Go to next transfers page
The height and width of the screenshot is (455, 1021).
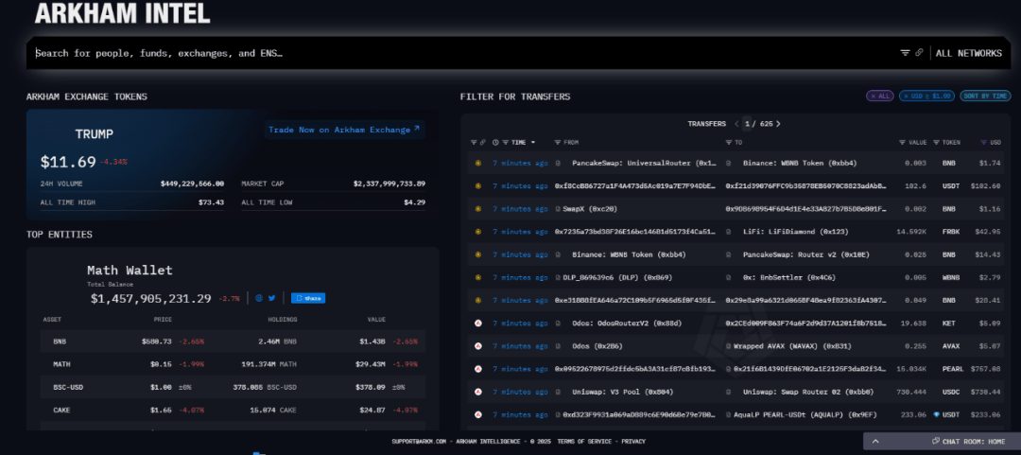click(x=778, y=124)
